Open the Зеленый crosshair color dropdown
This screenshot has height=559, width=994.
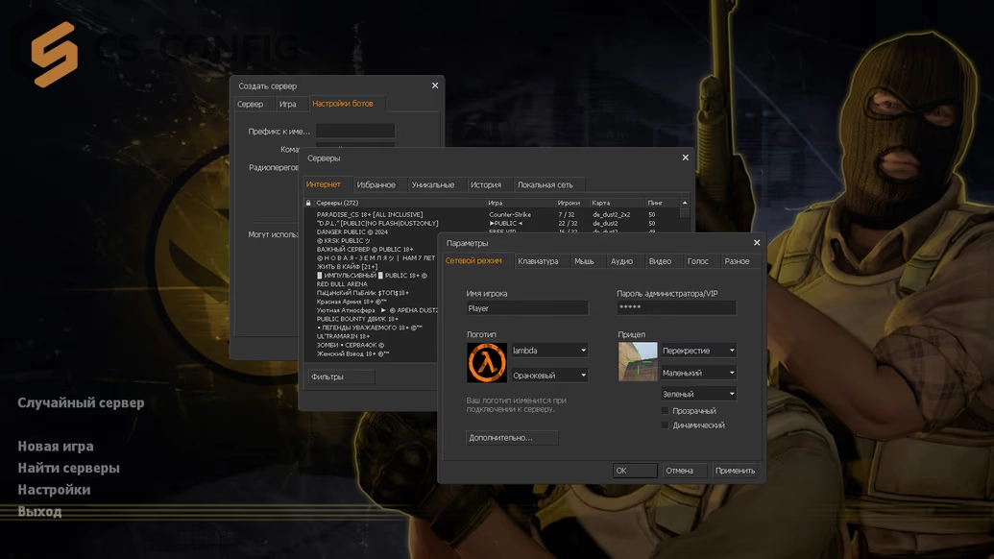point(698,394)
